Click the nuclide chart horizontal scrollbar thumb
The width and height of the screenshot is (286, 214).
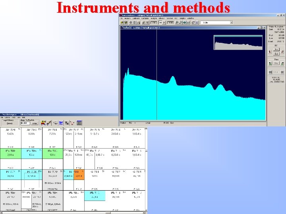108,212
